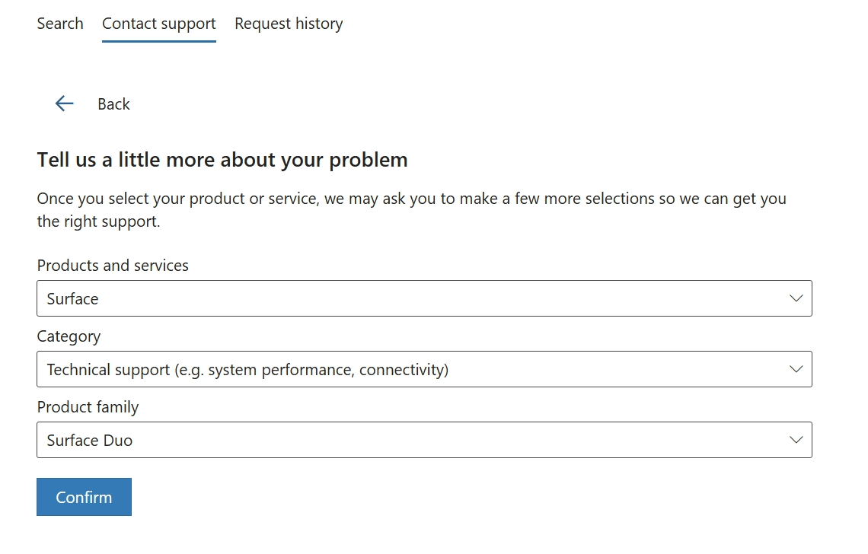
Task: Click the selected "Technical support" category text
Action: click(247, 370)
